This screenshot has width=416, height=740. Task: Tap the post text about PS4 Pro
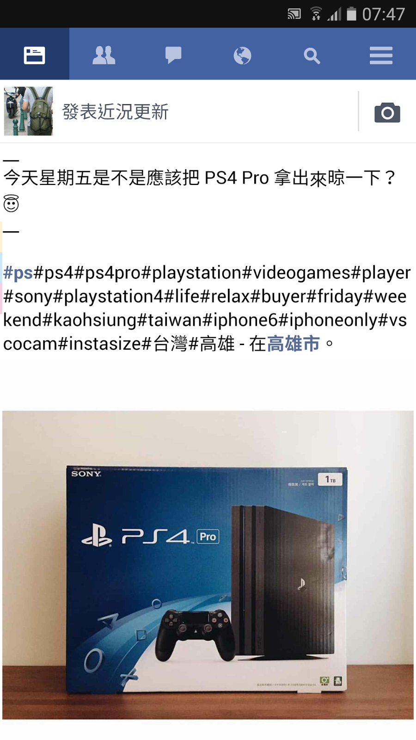[200, 178]
